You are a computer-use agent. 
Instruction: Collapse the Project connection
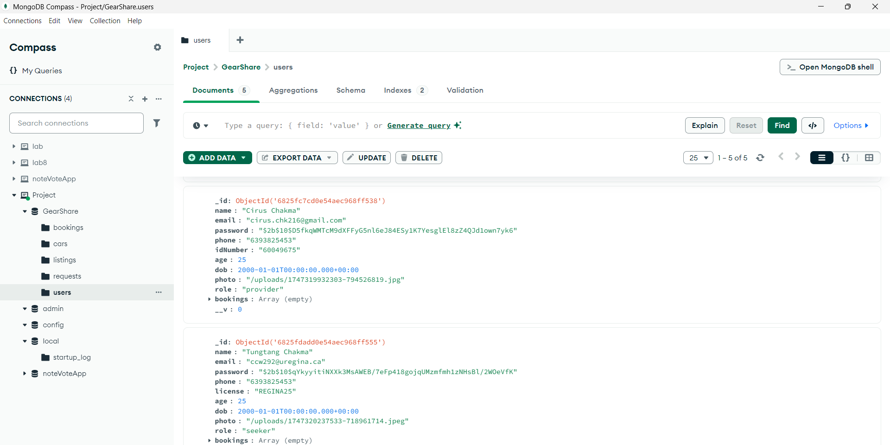point(14,195)
